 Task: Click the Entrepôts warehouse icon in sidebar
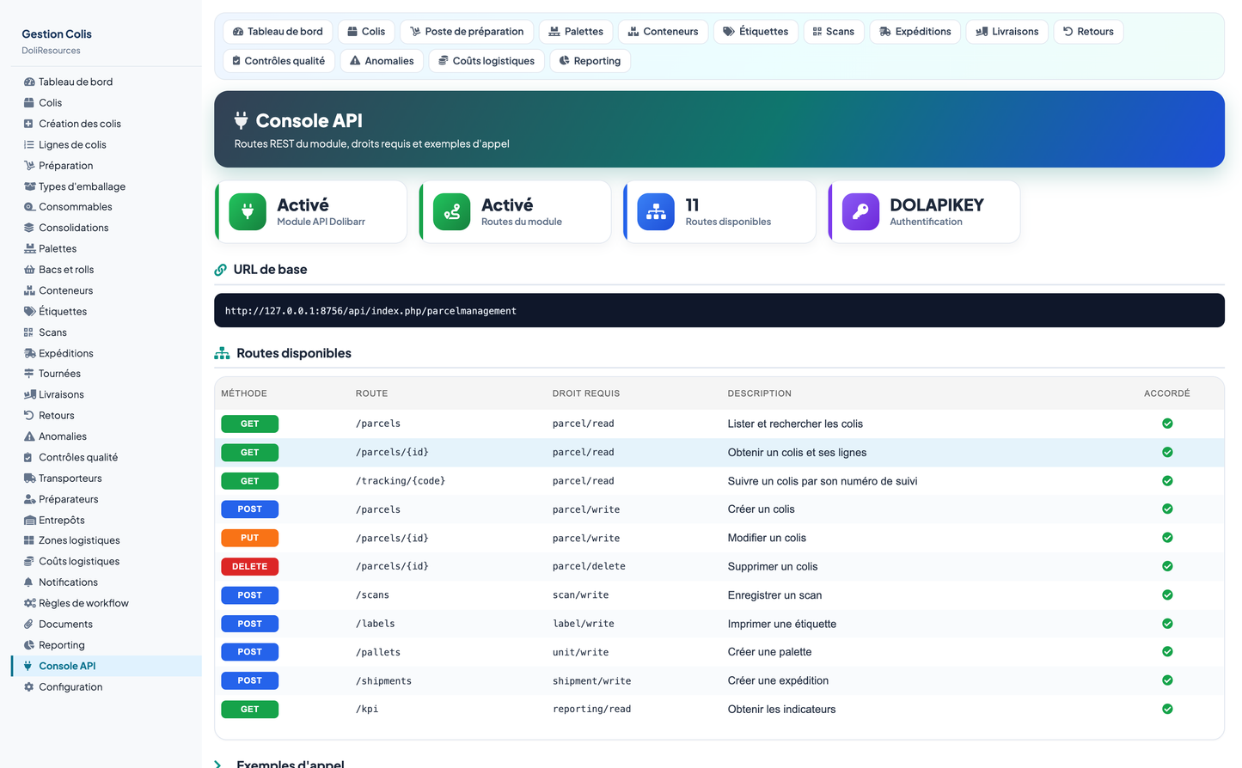(x=29, y=520)
